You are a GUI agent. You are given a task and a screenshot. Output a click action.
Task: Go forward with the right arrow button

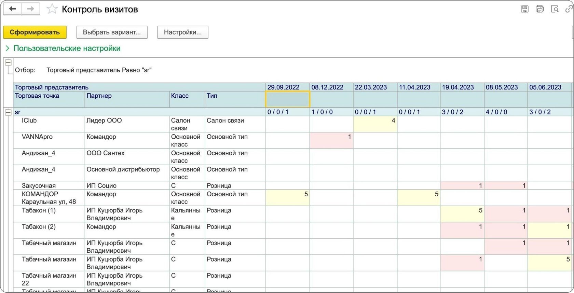click(31, 9)
